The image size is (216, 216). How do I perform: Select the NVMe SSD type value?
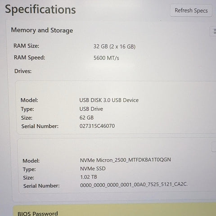pos(93,169)
